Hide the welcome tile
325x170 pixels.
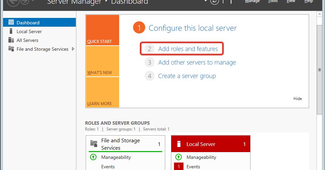pyautogui.click(x=298, y=99)
